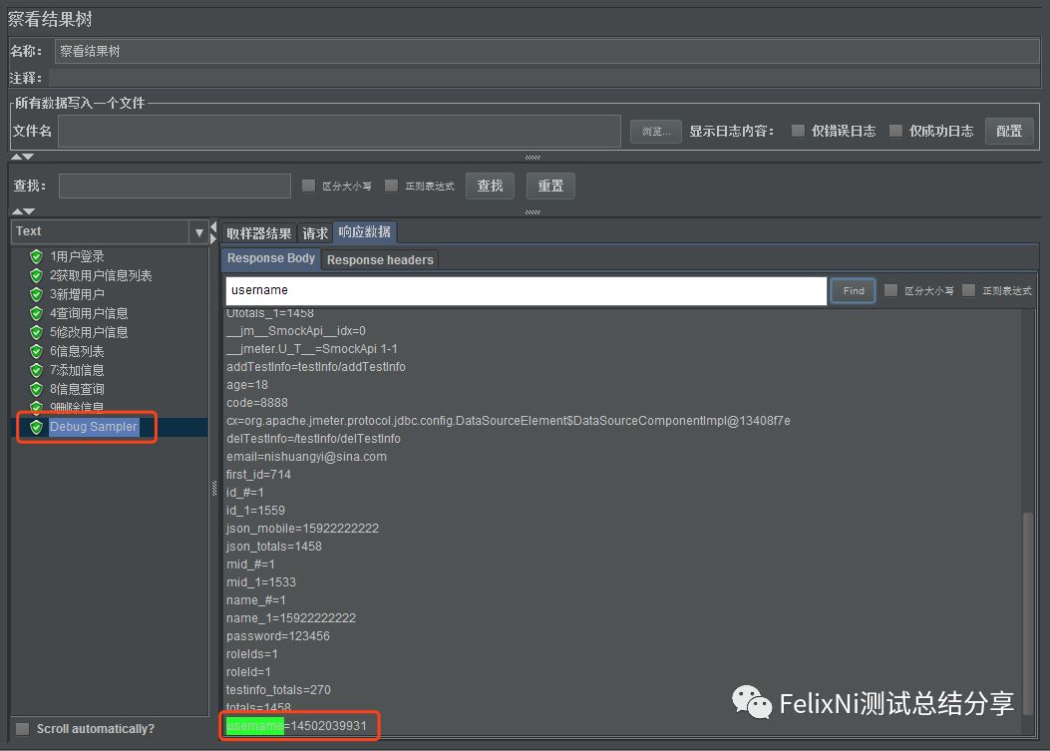Click green shield icon beside 1用户登录
1050x751 pixels.
(36, 256)
